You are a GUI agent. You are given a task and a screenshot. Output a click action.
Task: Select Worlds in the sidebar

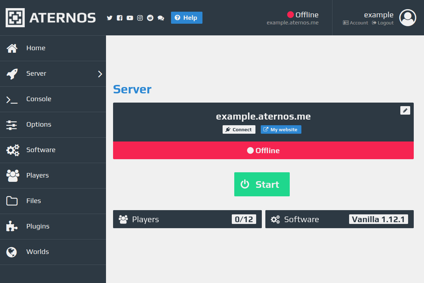point(53,252)
